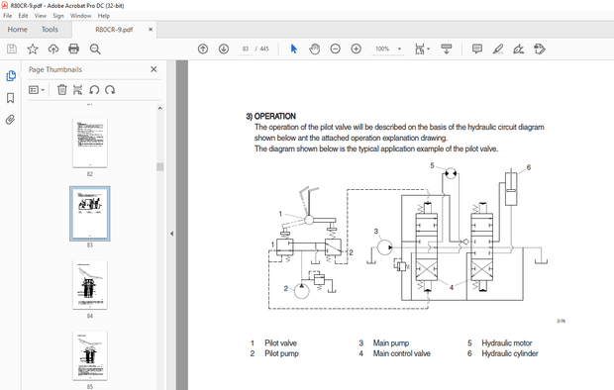Add bookmark with star icon

click(33, 49)
